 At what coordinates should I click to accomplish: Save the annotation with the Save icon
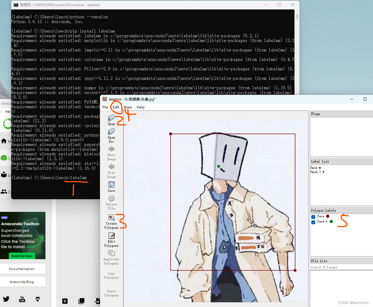111,185
